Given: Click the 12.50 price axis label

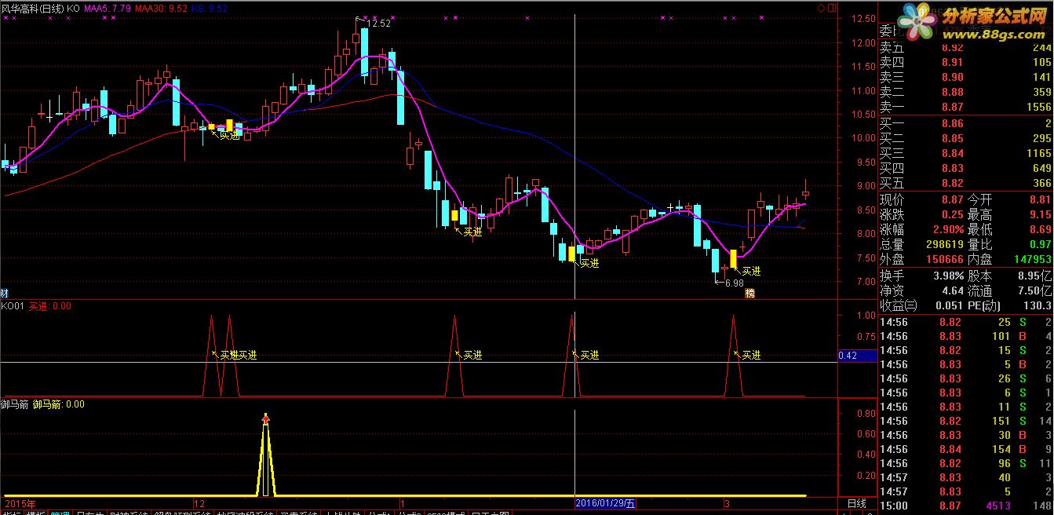Looking at the screenshot, I should (x=864, y=19).
